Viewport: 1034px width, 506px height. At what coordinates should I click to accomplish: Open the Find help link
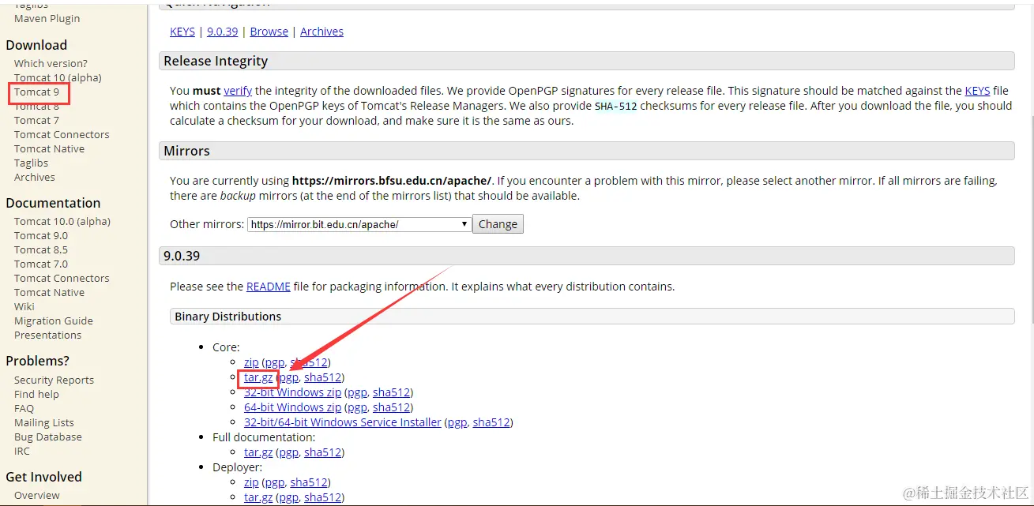36,394
